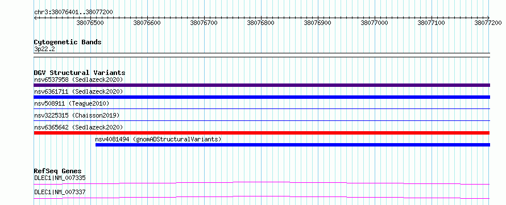Viewport: 506px width, 205px height.
Task: Open variant nsv6537958 (Sedlazeck2020) label
Action: (78, 80)
